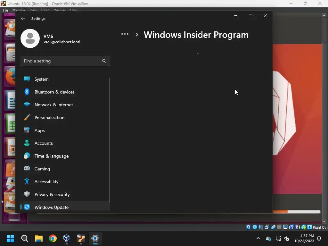
Task: Launch Google Chrome from taskbar
Action: click(x=53, y=238)
